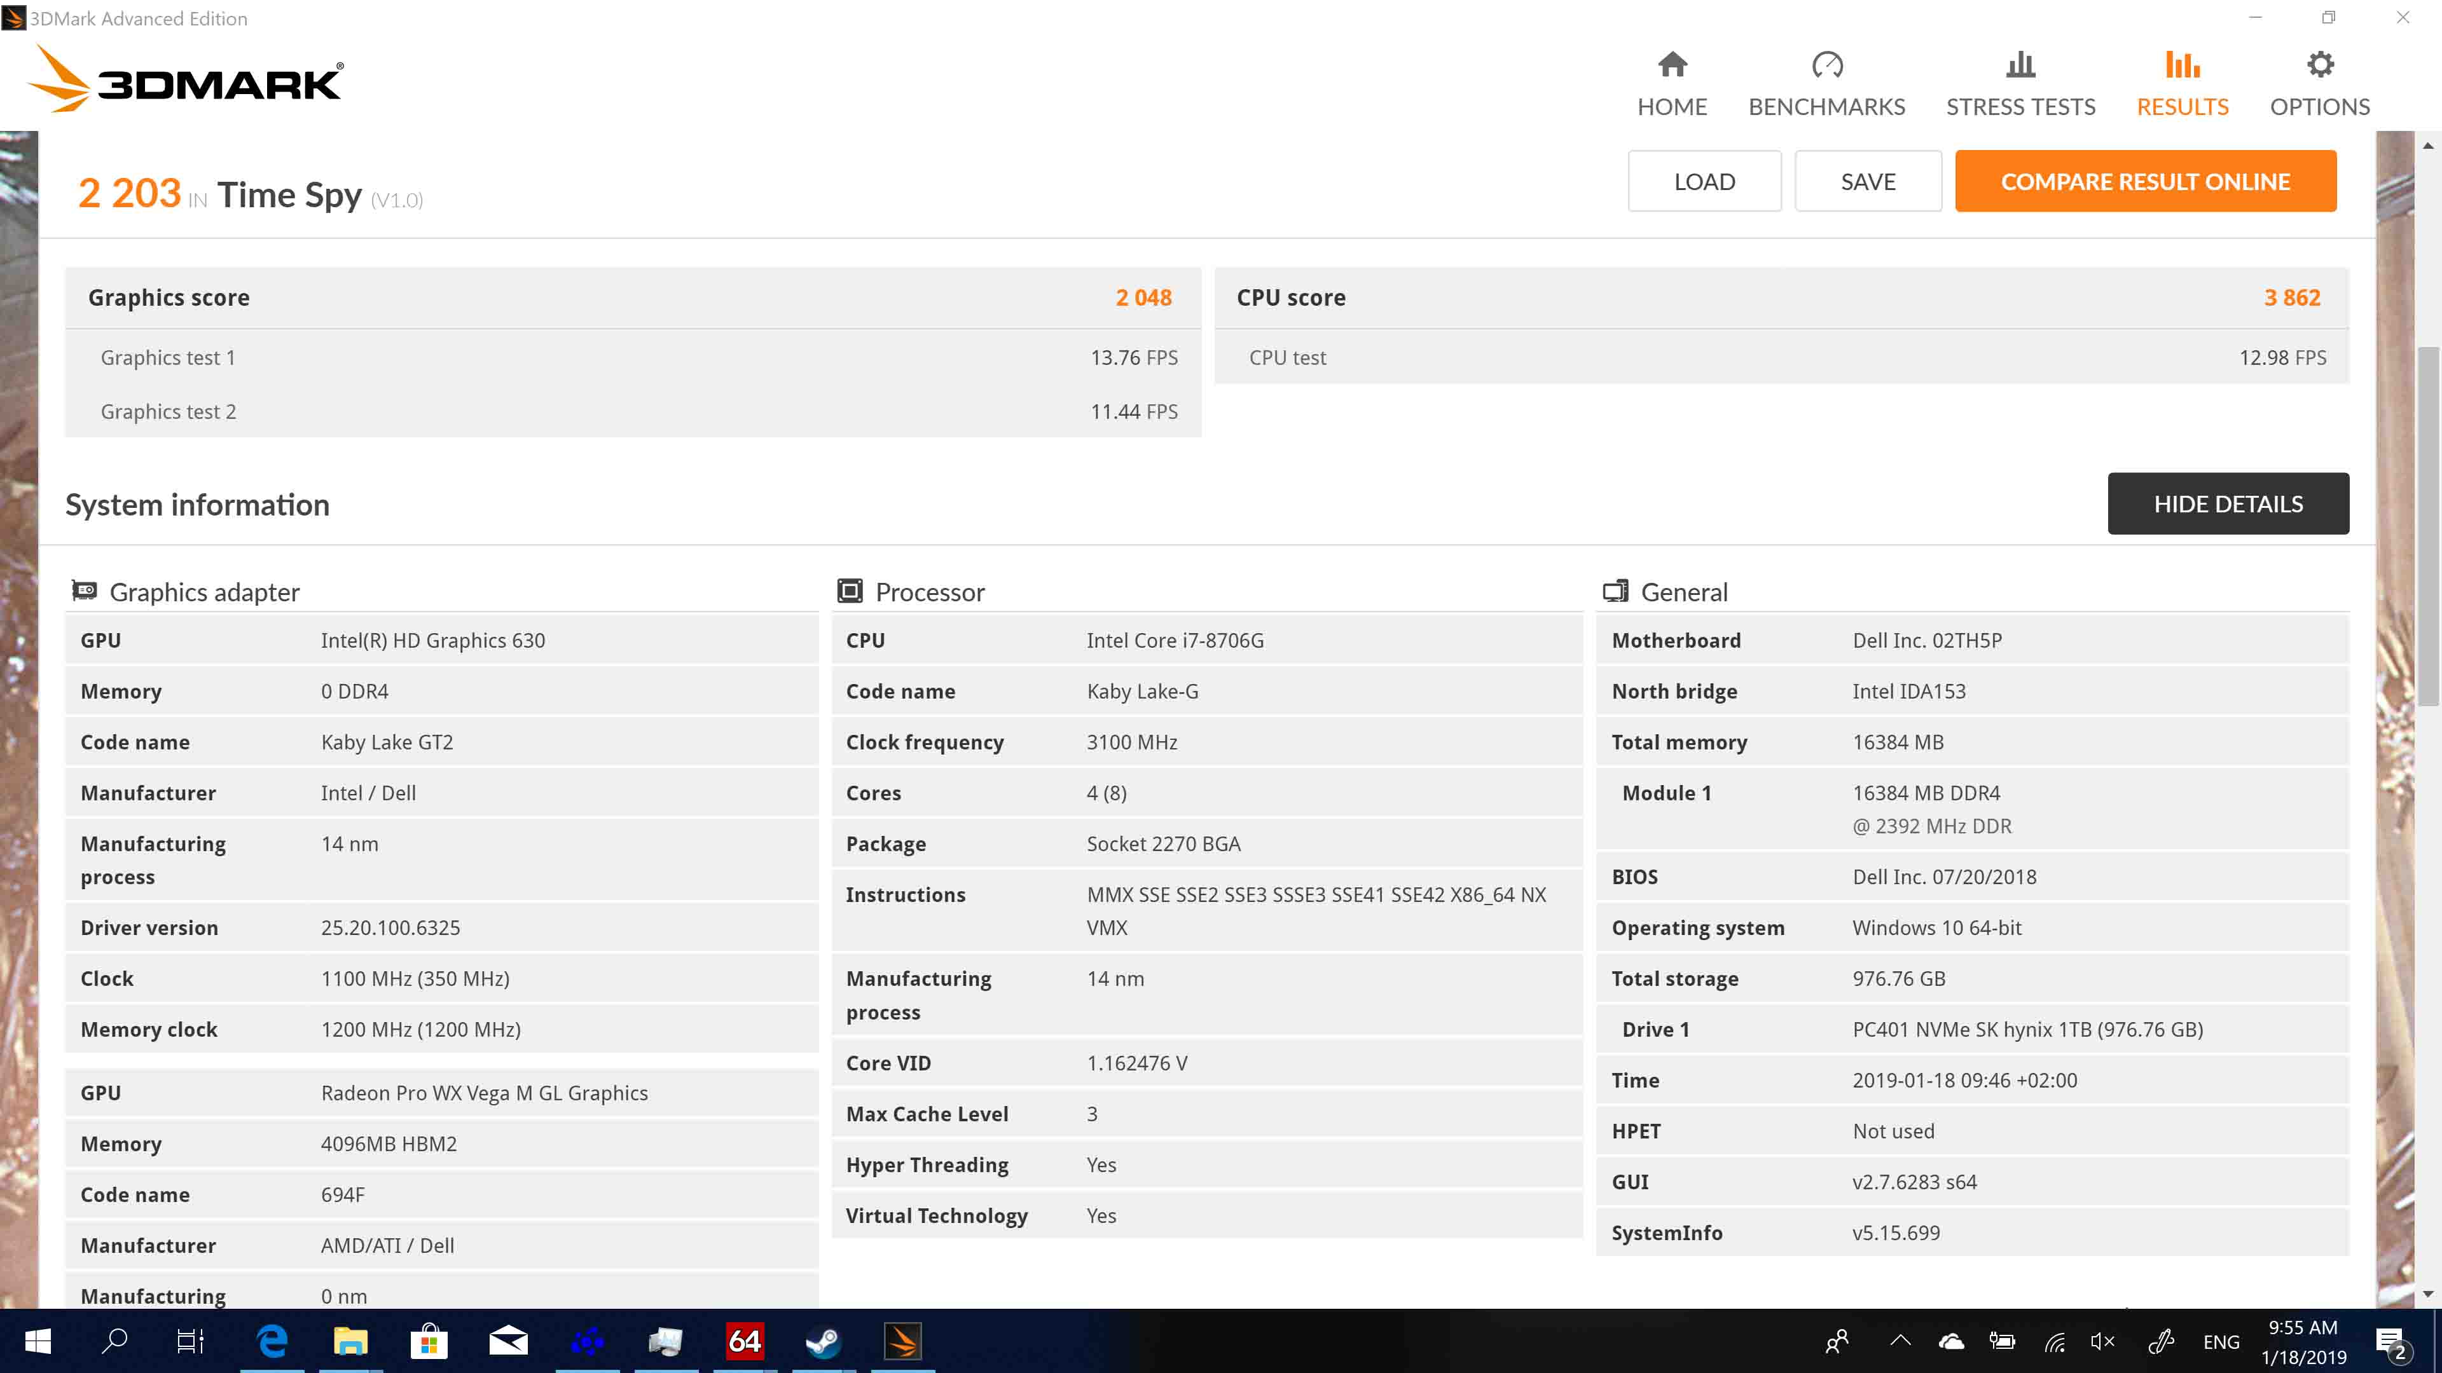Click Dell Inc. 02TH5P motherboard value
The width and height of the screenshot is (2442, 1373).
point(1928,641)
